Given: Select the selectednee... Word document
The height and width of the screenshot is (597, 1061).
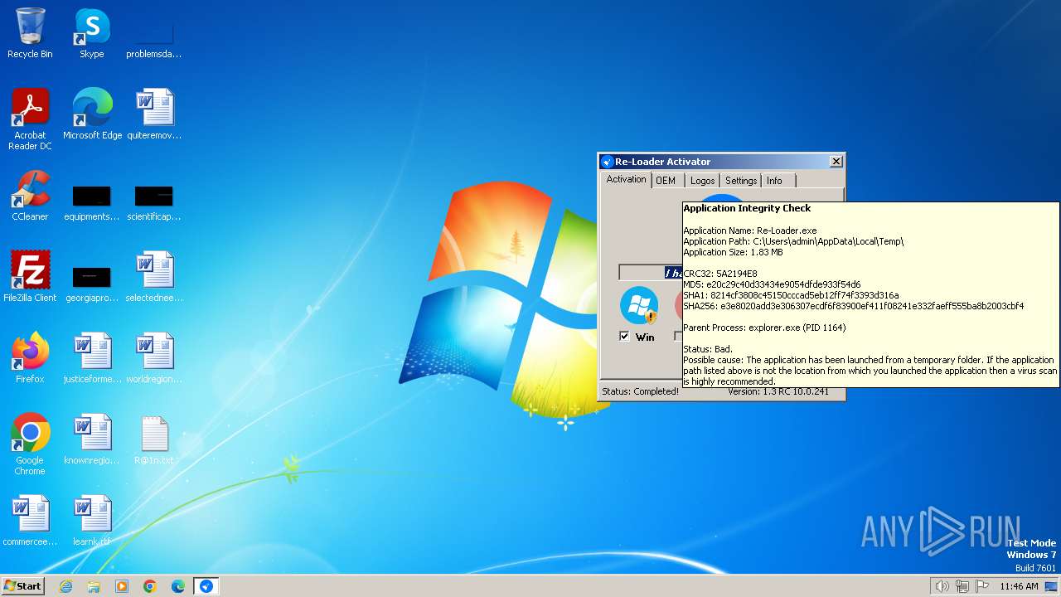Looking at the screenshot, I should (x=154, y=277).
